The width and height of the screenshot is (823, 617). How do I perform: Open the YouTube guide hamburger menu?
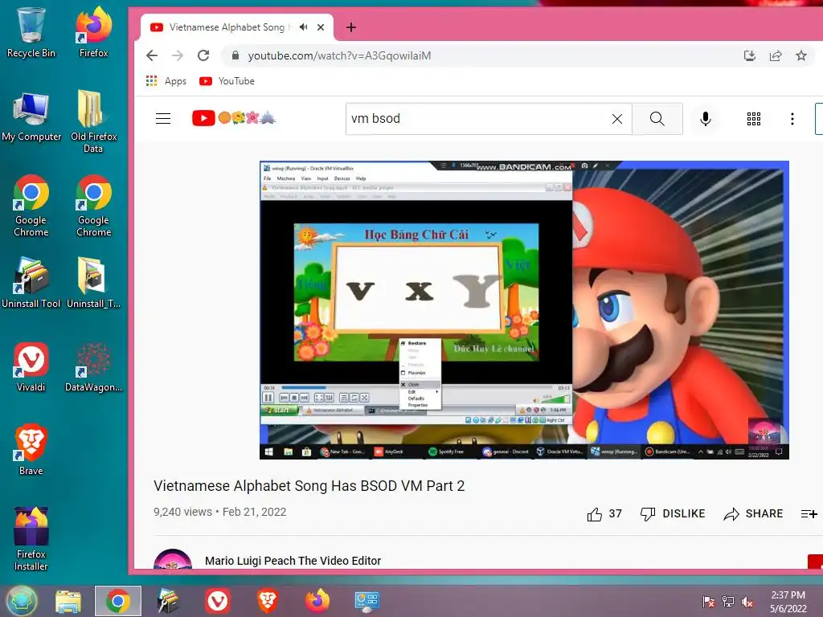pos(163,119)
